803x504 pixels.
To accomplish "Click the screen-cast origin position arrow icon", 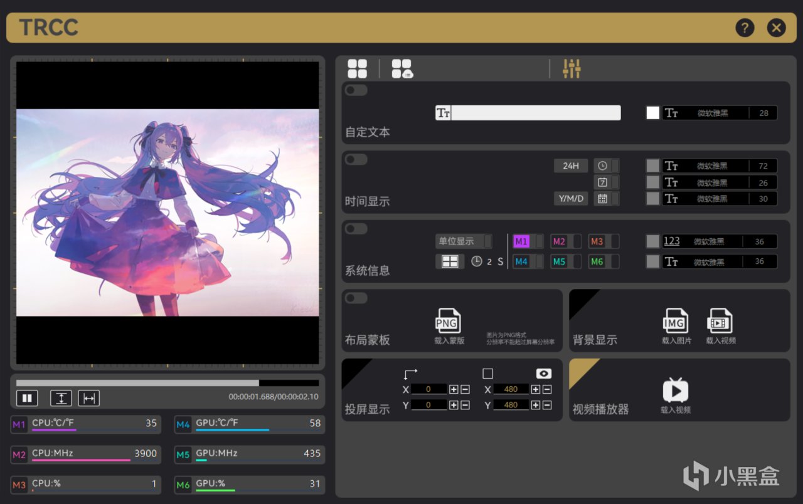I will click(411, 374).
